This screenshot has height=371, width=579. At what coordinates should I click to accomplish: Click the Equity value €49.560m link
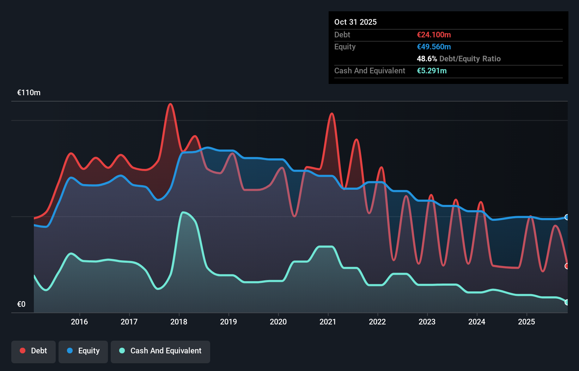click(434, 47)
